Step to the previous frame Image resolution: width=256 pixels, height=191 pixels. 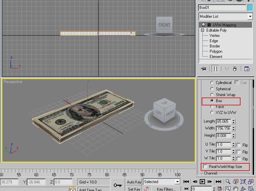pyautogui.click(x=195, y=181)
